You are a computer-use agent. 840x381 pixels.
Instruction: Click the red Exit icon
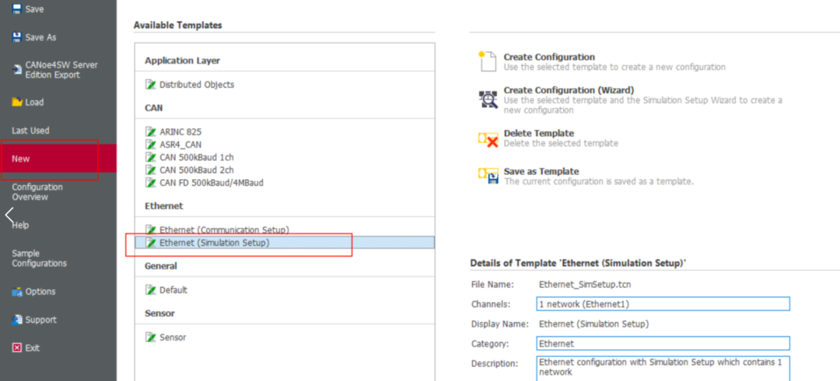[x=17, y=348]
